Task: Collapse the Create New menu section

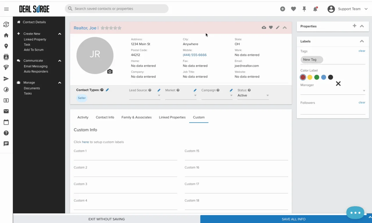Action: [x=60, y=34]
